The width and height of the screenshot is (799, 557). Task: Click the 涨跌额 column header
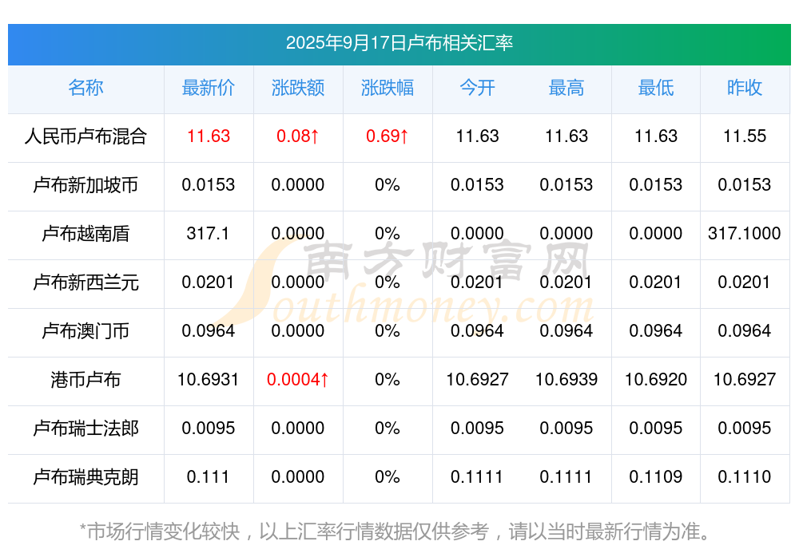(297, 88)
